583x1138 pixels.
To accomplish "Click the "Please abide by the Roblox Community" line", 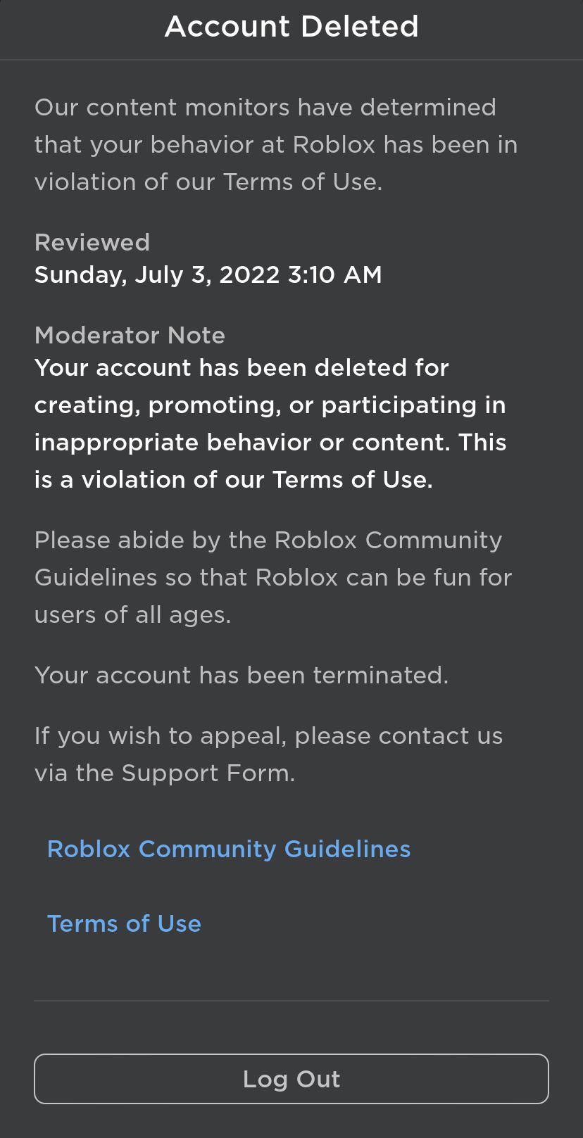I will tap(268, 540).
